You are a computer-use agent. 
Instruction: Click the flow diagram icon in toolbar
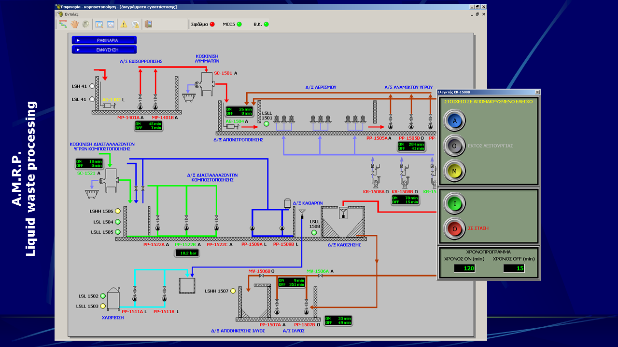pyautogui.click(x=63, y=24)
